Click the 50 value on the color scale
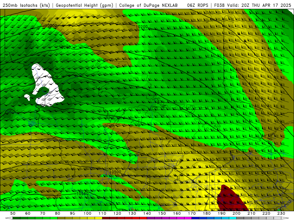 13,213
